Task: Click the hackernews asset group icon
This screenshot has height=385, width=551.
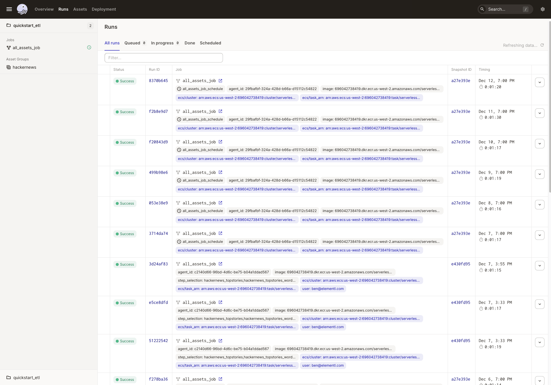Action: click(9, 67)
